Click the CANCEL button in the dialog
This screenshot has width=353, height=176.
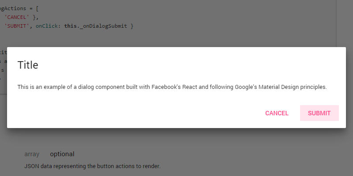tap(277, 113)
